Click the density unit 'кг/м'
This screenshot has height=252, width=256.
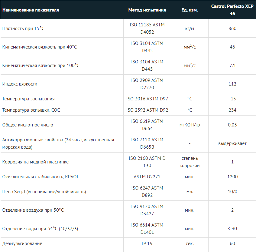190,29
